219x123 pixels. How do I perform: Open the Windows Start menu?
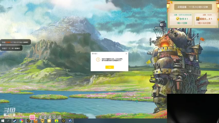click(2, 121)
